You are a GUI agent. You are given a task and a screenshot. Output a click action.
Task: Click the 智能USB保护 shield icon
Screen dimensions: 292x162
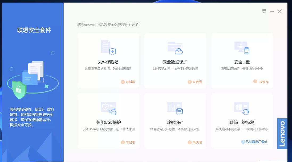pos(108,108)
